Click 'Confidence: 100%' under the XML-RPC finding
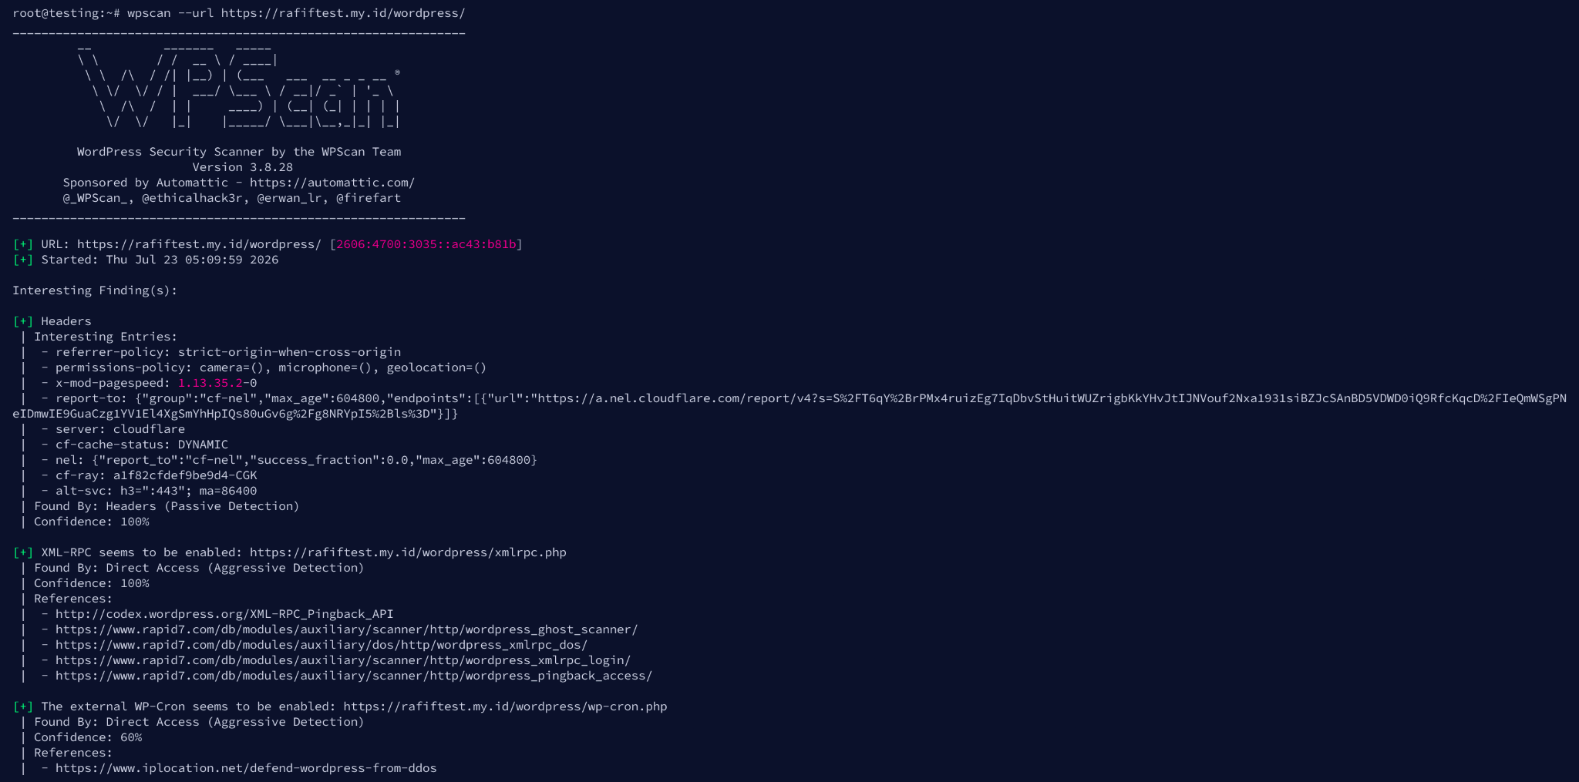Viewport: 1579px width, 782px height. tap(92, 583)
